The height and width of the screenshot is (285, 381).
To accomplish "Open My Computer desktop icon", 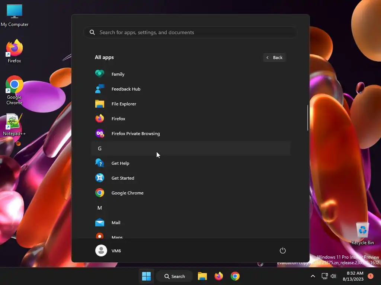I will click(15, 16).
